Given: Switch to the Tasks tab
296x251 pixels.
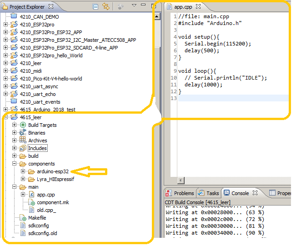Looking at the screenshot, I should point(209,193).
